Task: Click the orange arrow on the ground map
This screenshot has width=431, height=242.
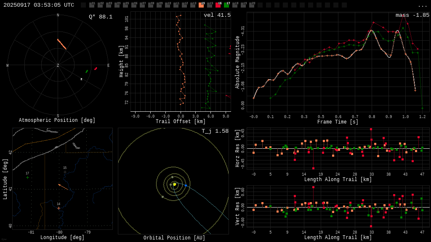Action: tap(63, 187)
